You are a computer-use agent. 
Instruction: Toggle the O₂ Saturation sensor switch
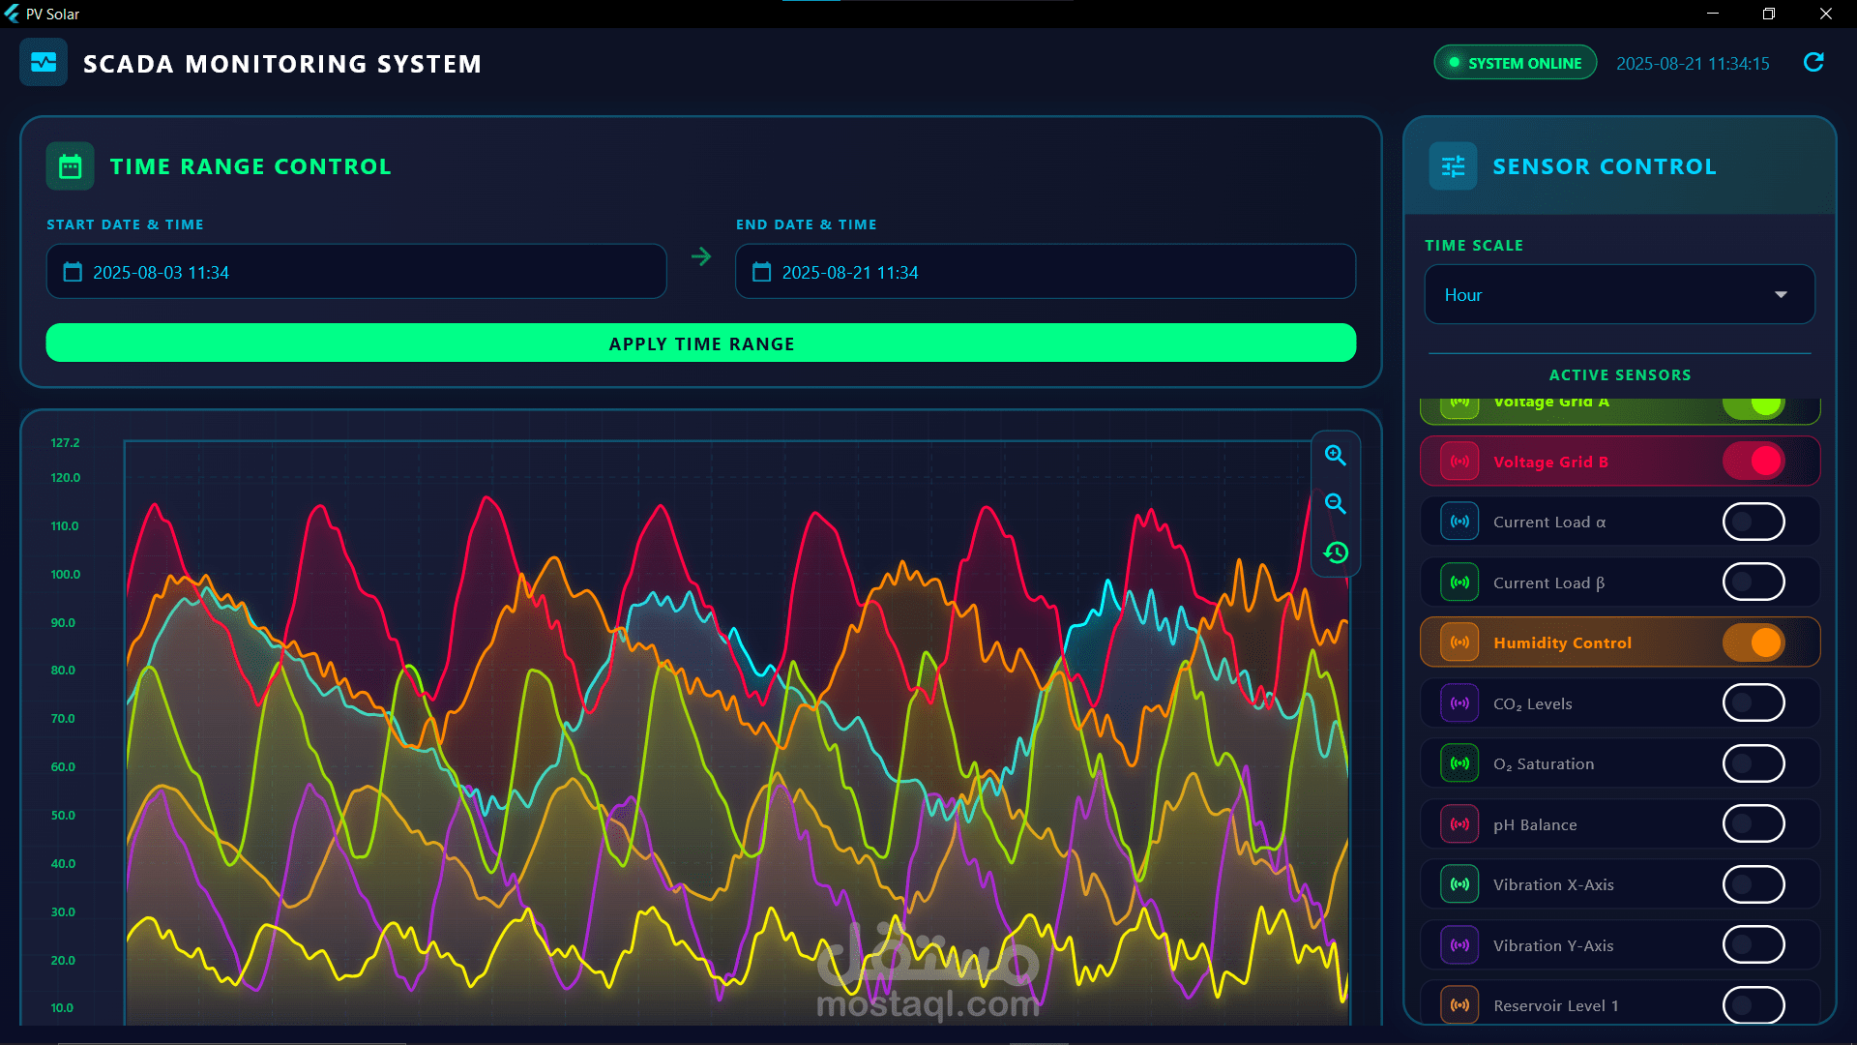click(x=1753, y=763)
